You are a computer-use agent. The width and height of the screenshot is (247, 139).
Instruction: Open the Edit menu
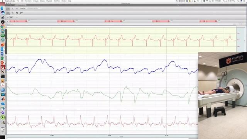coord(22,1)
